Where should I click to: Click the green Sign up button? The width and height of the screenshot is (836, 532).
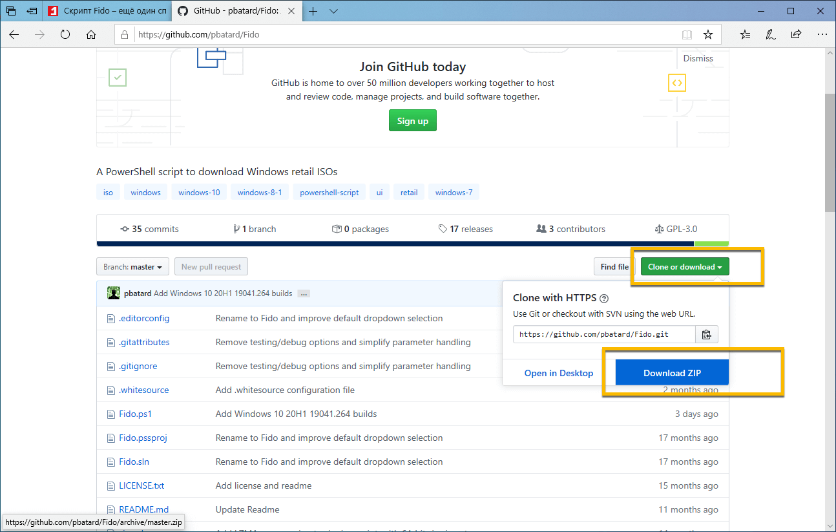pos(413,121)
